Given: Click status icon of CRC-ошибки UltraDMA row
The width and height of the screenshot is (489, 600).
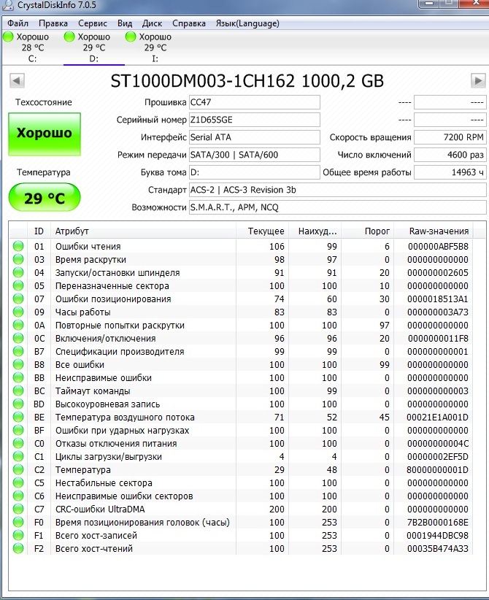Looking at the screenshot, I should [x=18, y=509].
